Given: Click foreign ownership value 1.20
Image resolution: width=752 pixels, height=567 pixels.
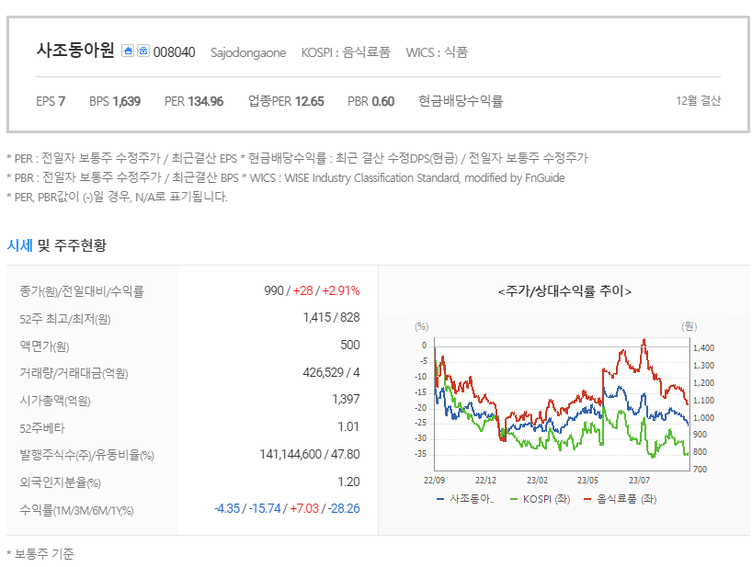Looking at the screenshot, I should pyautogui.click(x=348, y=482).
